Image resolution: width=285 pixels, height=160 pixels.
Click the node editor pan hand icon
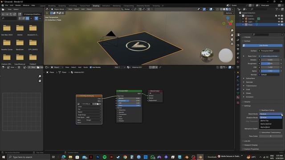click(40, 81)
